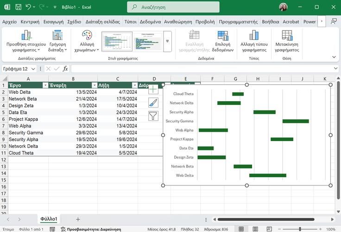Image resolution: width=341 pixels, height=232 pixels.
Task: Click the Change Chart Type icon
Action: point(254,35)
